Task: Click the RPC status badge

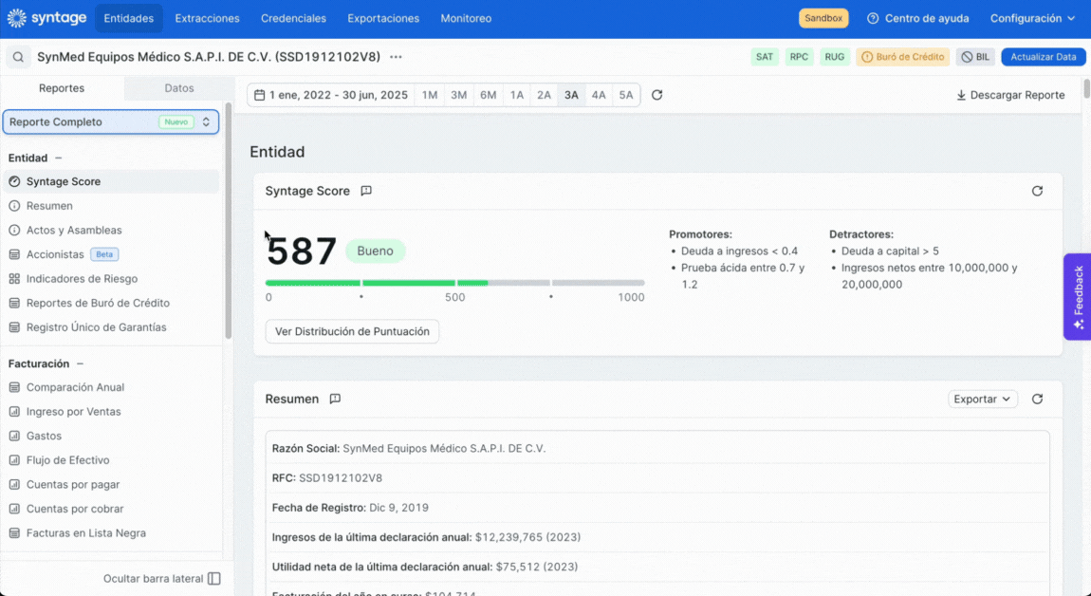Action: coord(799,57)
